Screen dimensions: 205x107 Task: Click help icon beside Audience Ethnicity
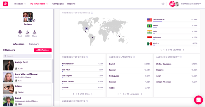pyautogui.click(x=181, y=57)
